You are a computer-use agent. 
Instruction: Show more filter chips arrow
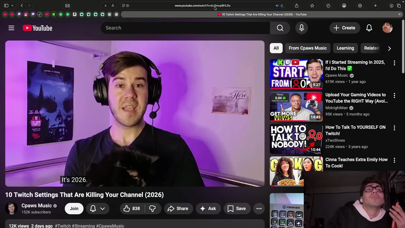[389, 48]
